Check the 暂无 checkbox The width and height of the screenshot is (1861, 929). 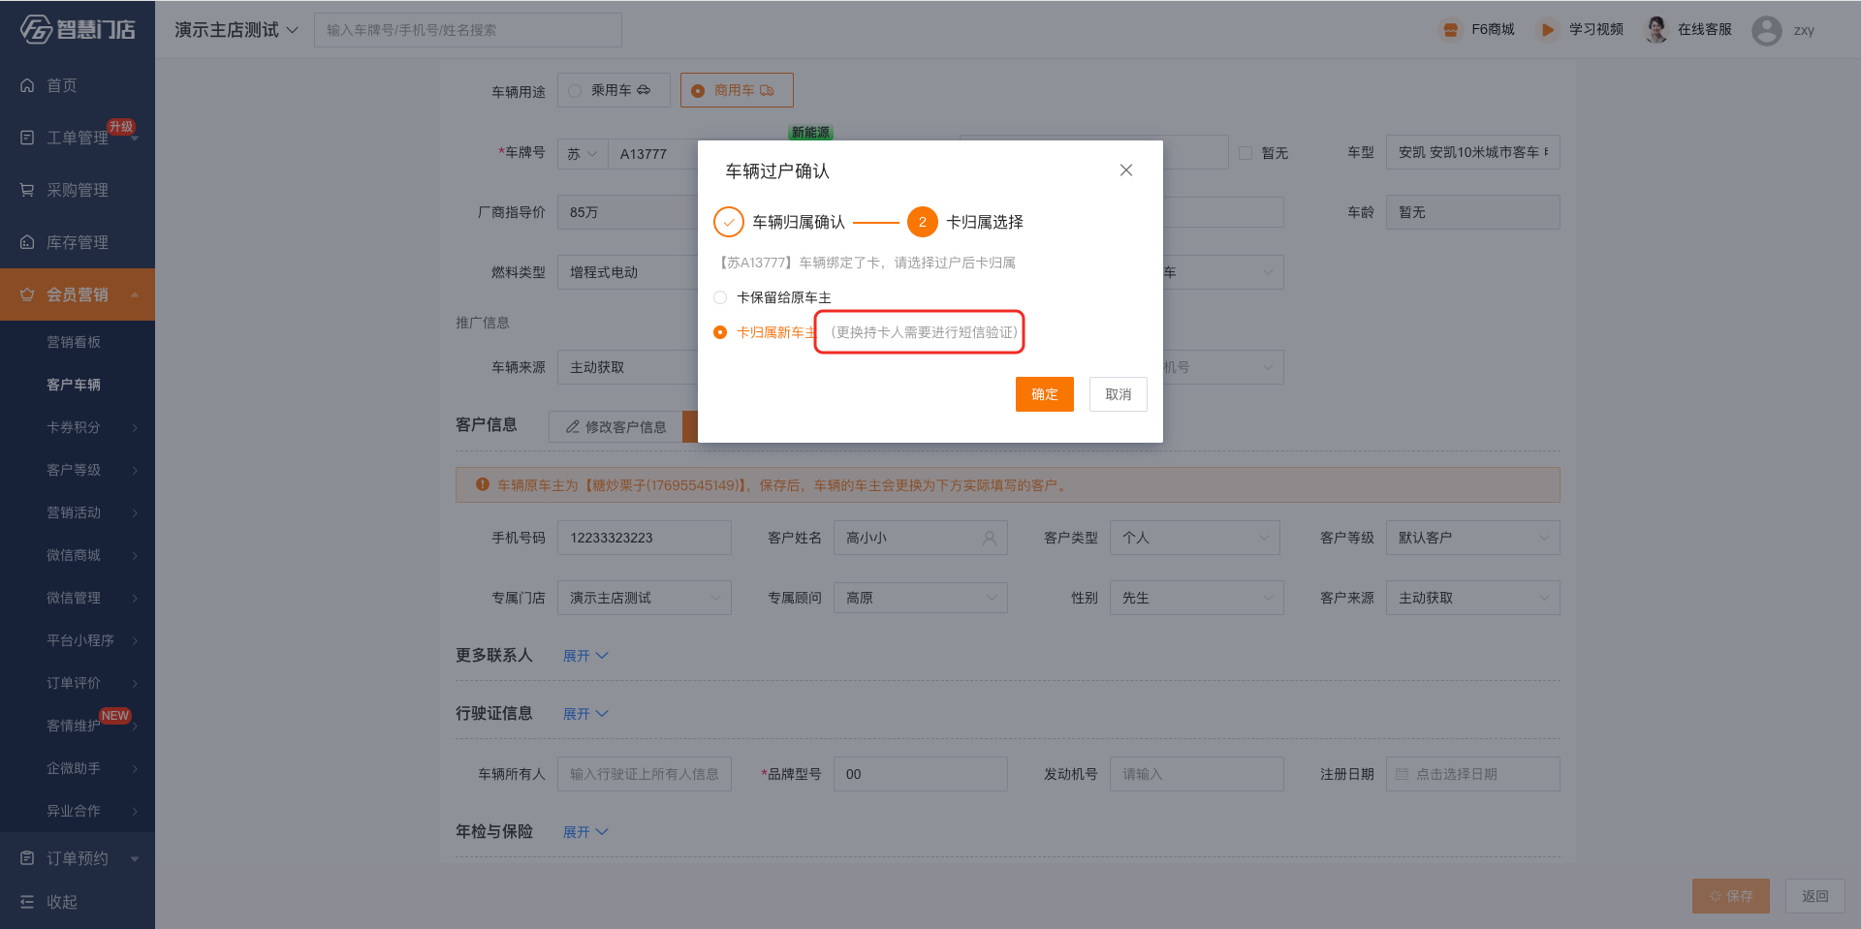pyautogui.click(x=1246, y=153)
